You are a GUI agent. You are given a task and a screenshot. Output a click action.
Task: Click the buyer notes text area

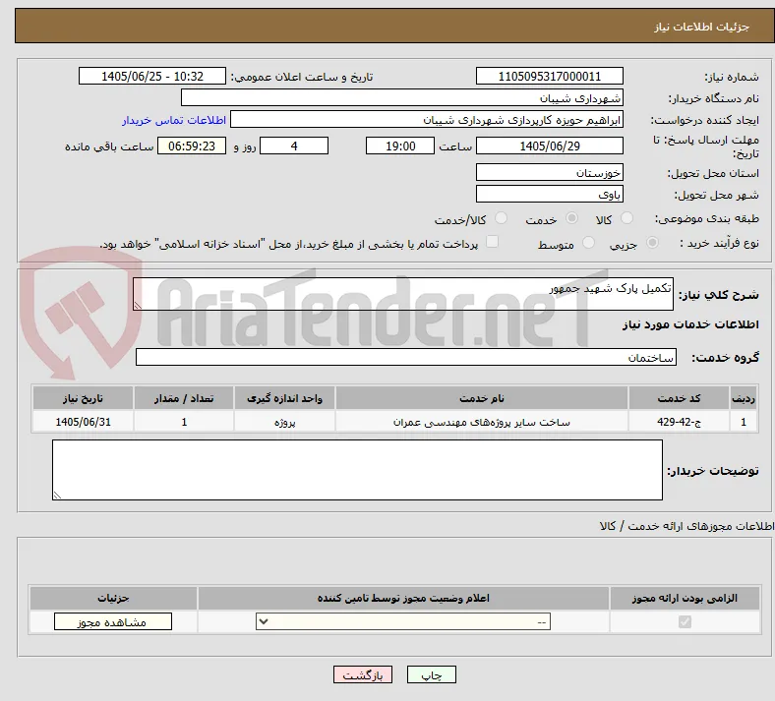357,470
